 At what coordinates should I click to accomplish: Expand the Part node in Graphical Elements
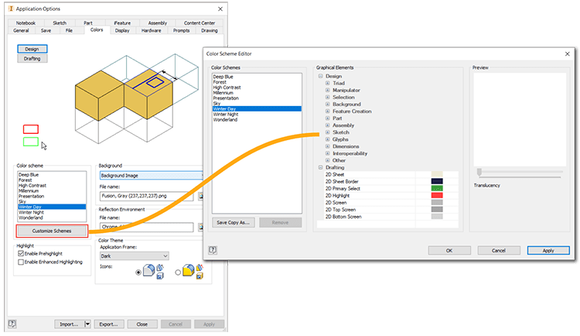(327, 118)
